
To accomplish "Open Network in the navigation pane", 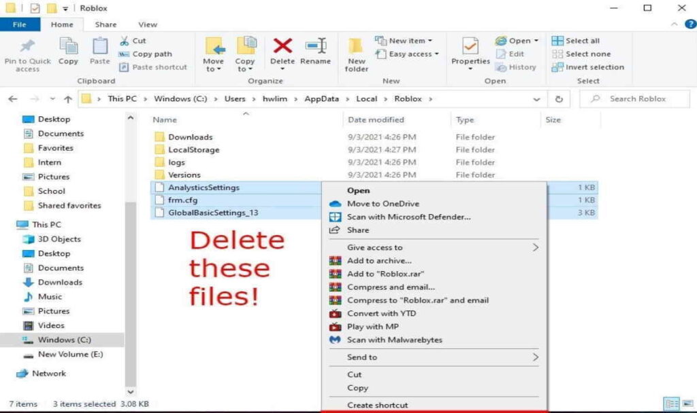I will click(x=49, y=374).
